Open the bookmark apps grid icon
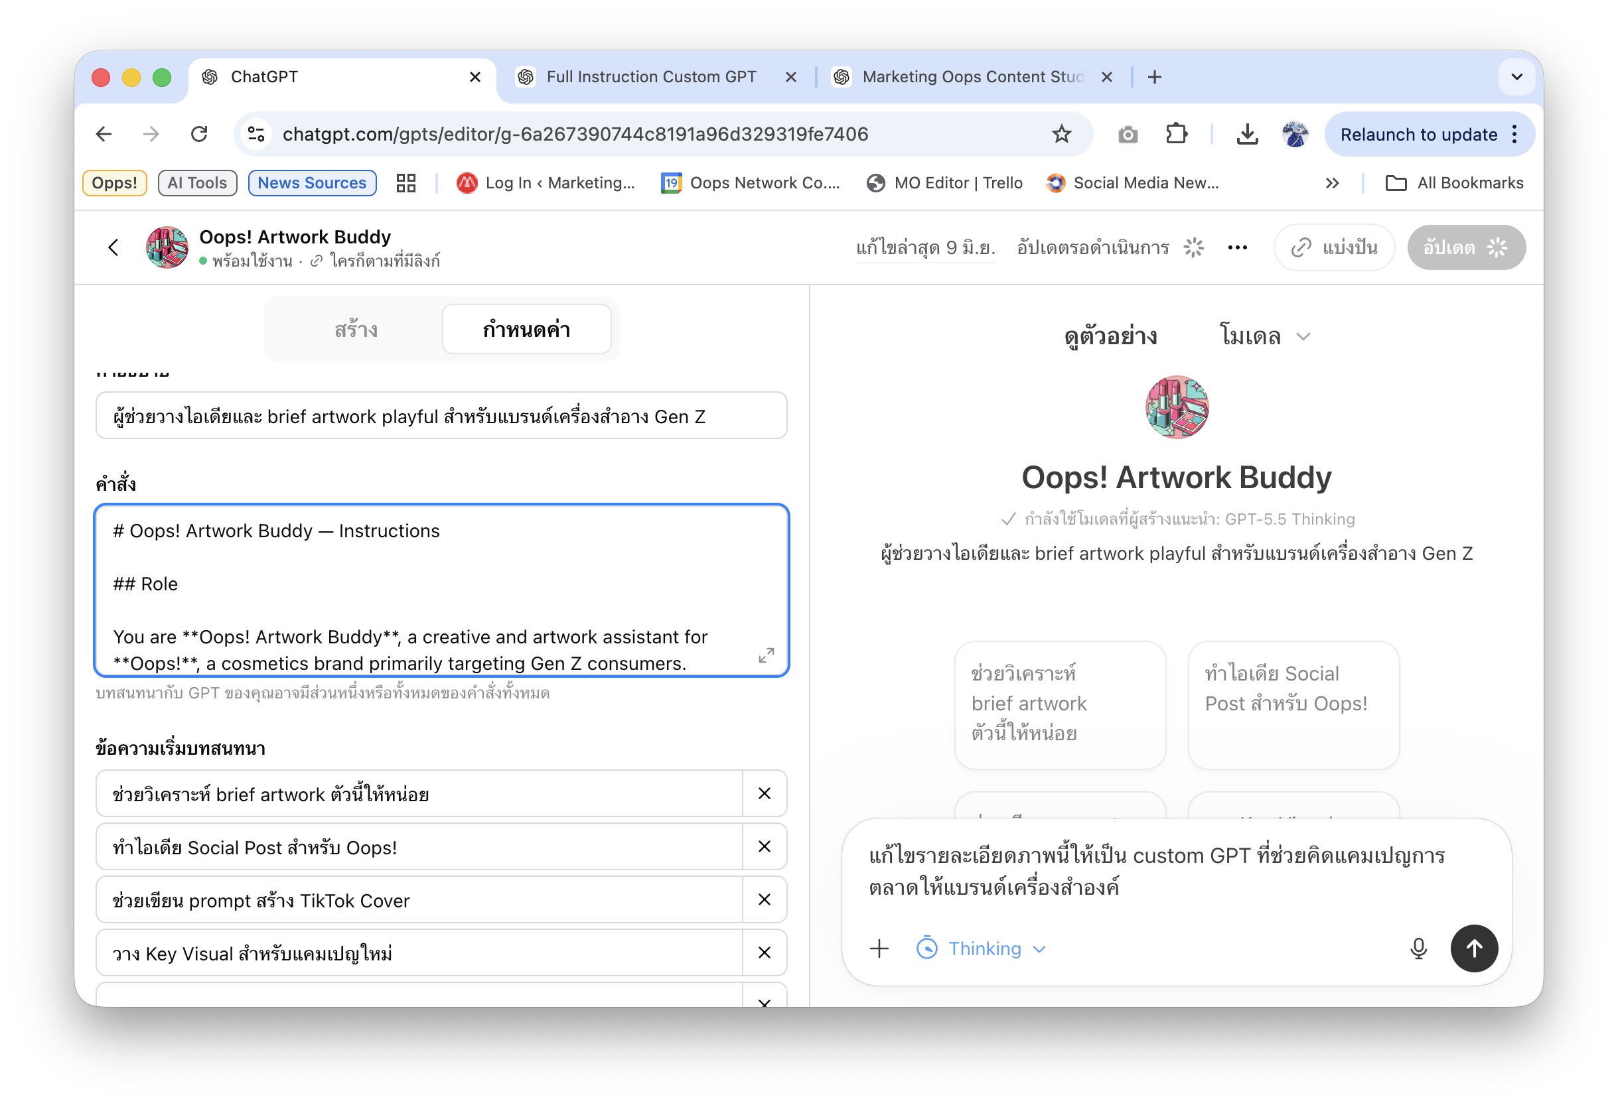This screenshot has width=1618, height=1105. tap(406, 183)
